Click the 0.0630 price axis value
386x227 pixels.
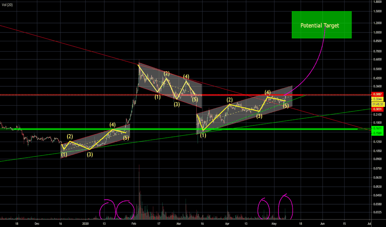377,177
